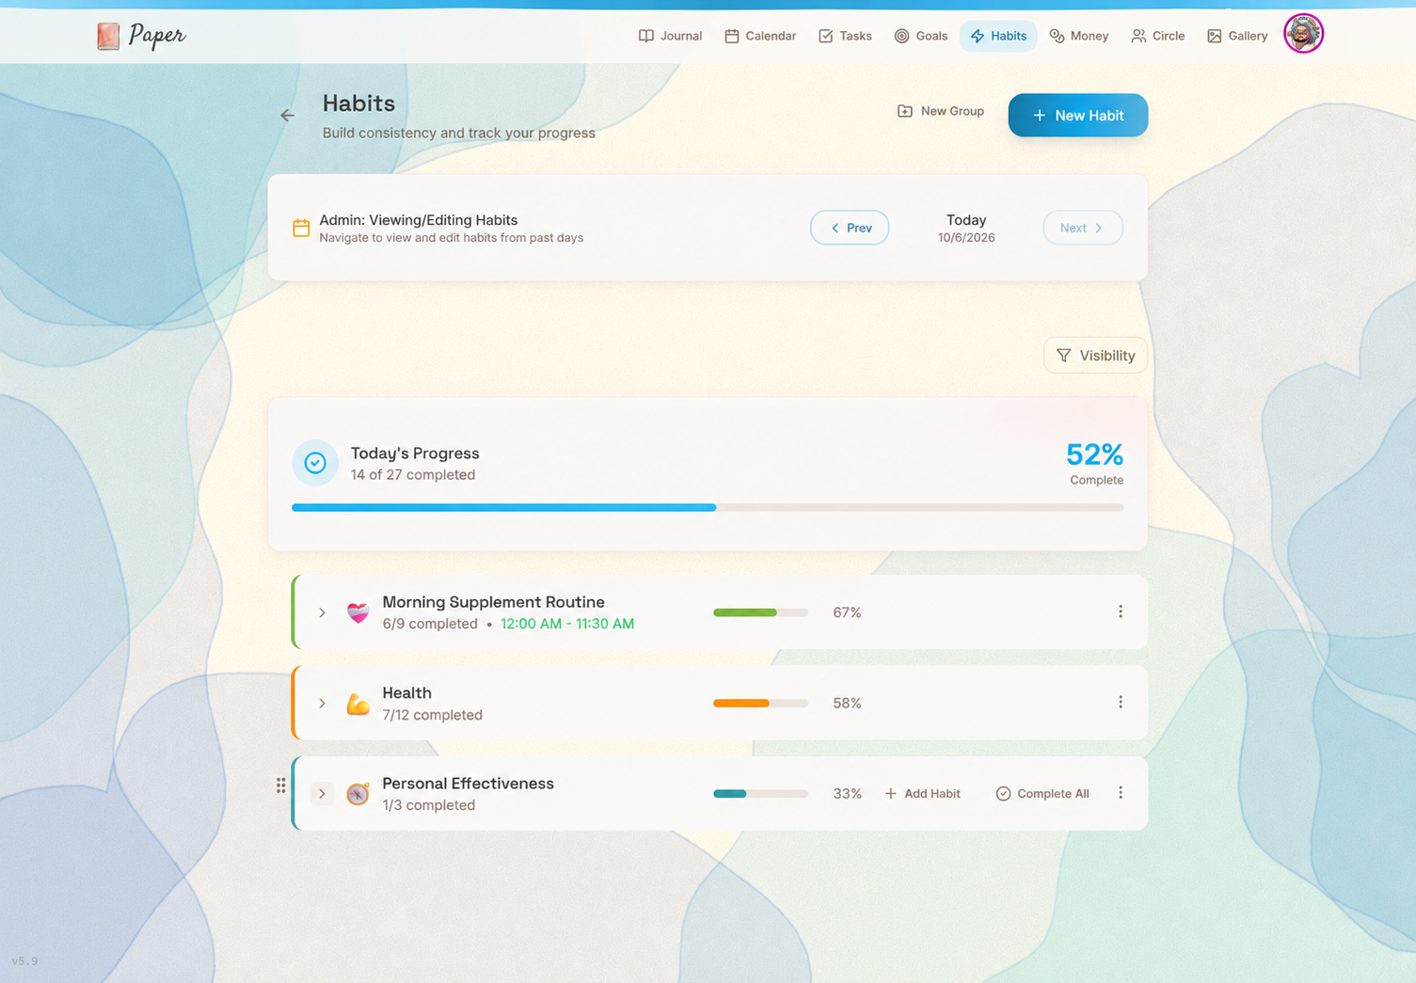Screen dimensions: 1416x983
Task: Go to the Goals tab
Action: coord(920,36)
